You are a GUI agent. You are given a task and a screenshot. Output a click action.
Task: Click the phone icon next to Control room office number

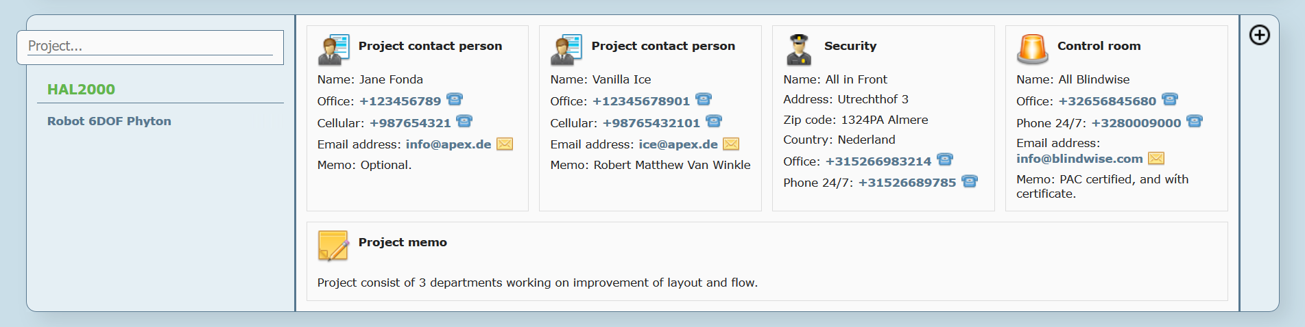(x=1170, y=99)
